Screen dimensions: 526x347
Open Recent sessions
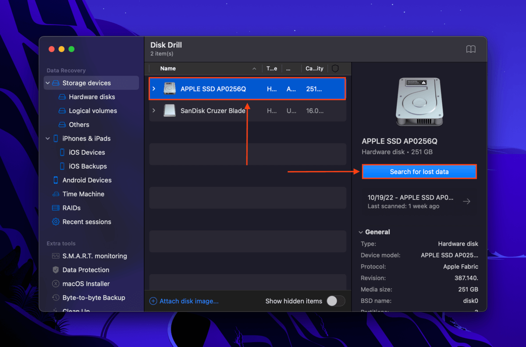coord(87,222)
